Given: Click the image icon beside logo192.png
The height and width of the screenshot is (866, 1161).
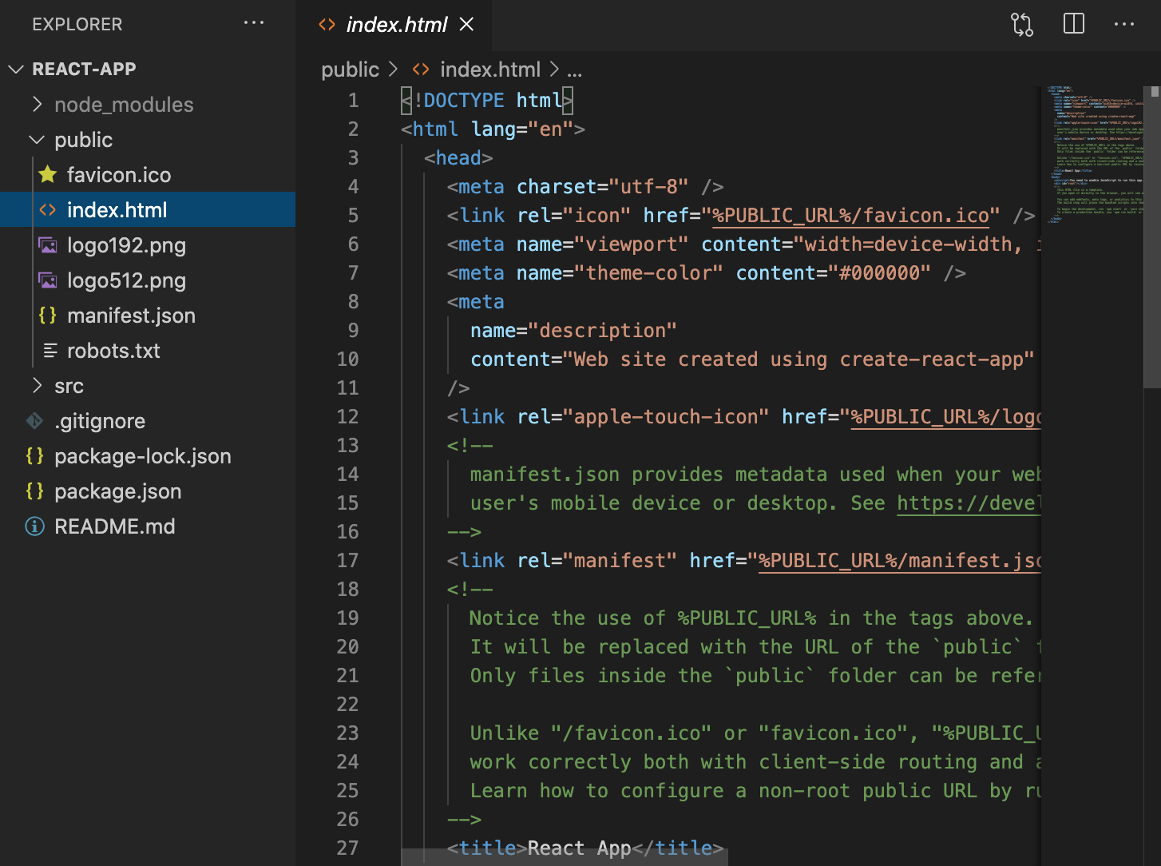Looking at the screenshot, I should (x=48, y=244).
